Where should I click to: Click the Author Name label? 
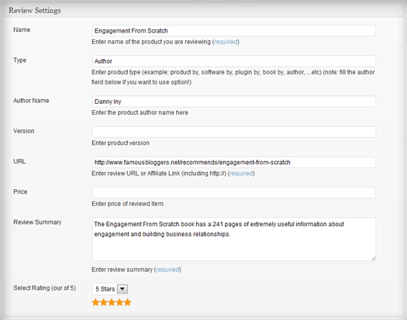pyautogui.click(x=31, y=101)
